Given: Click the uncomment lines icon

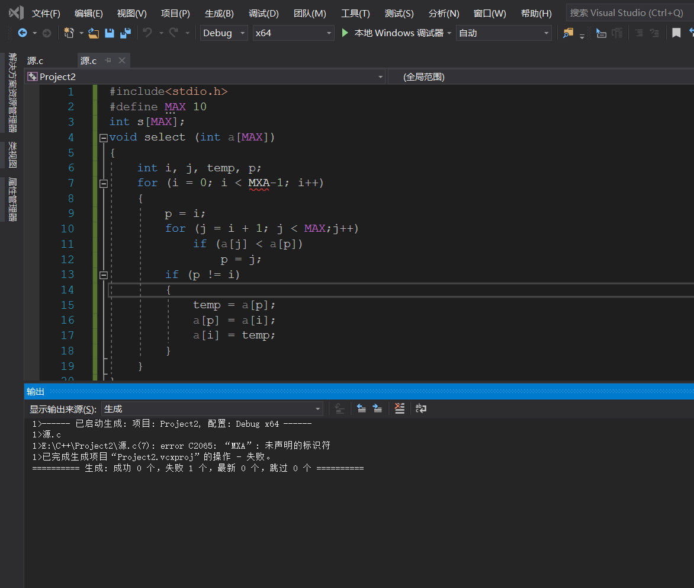Looking at the screenshot, I should point(654,33).
